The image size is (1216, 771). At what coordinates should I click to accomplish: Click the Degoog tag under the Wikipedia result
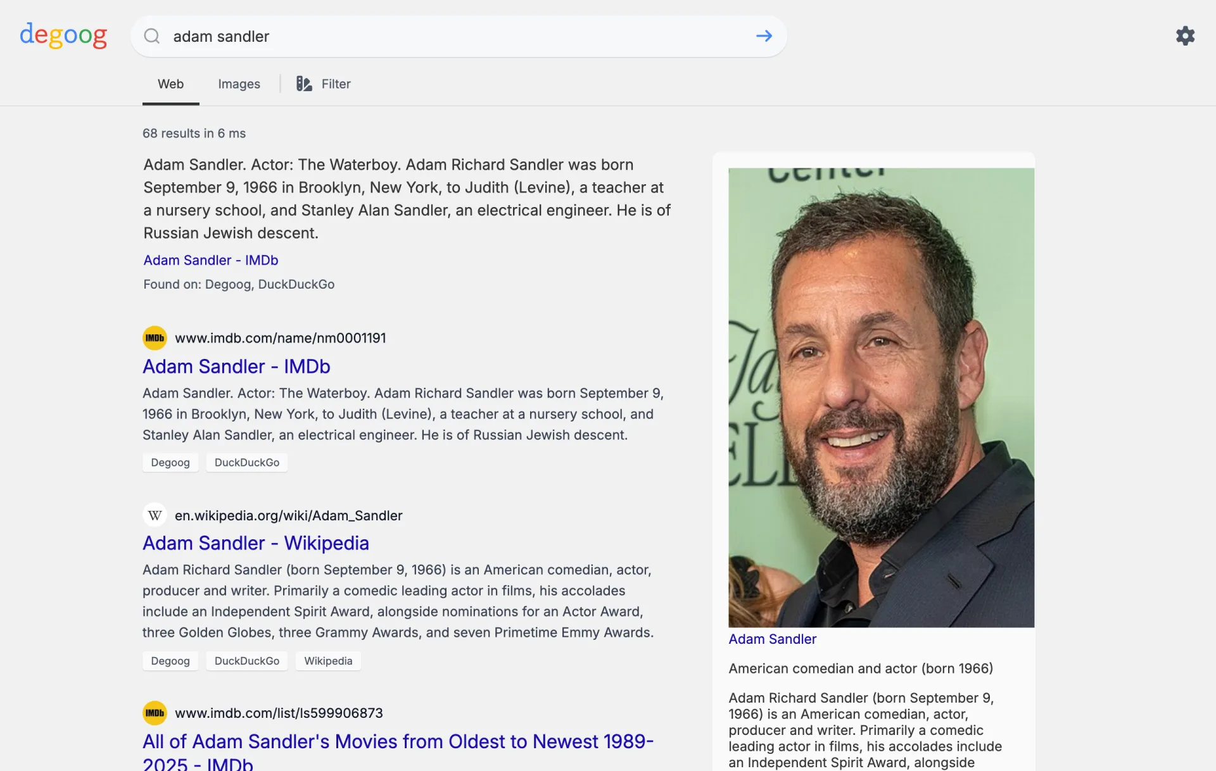tap(170, 661)
